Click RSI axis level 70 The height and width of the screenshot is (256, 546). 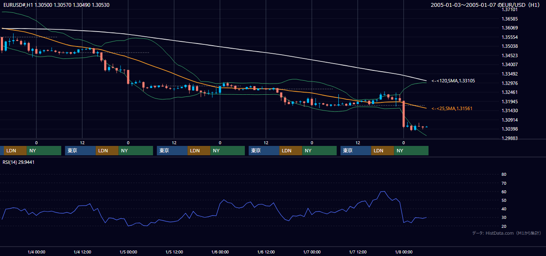point(504,183)
